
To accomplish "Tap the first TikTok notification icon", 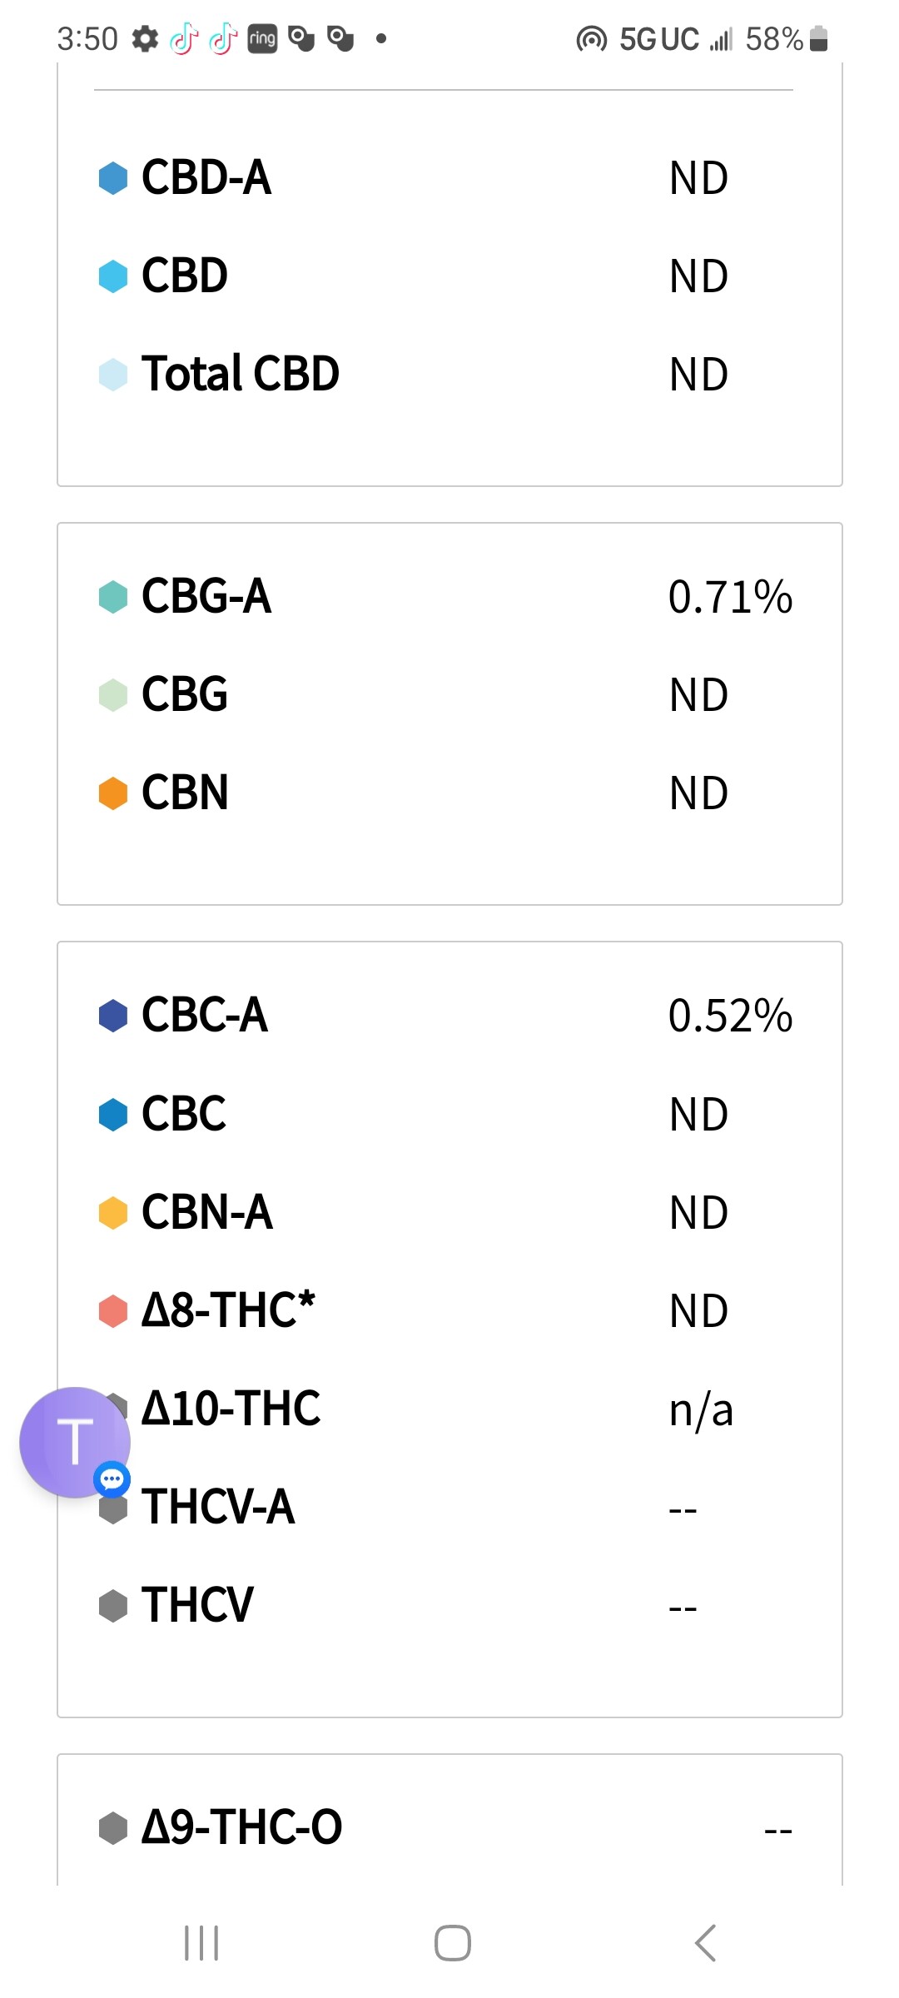I will (184, 38).
